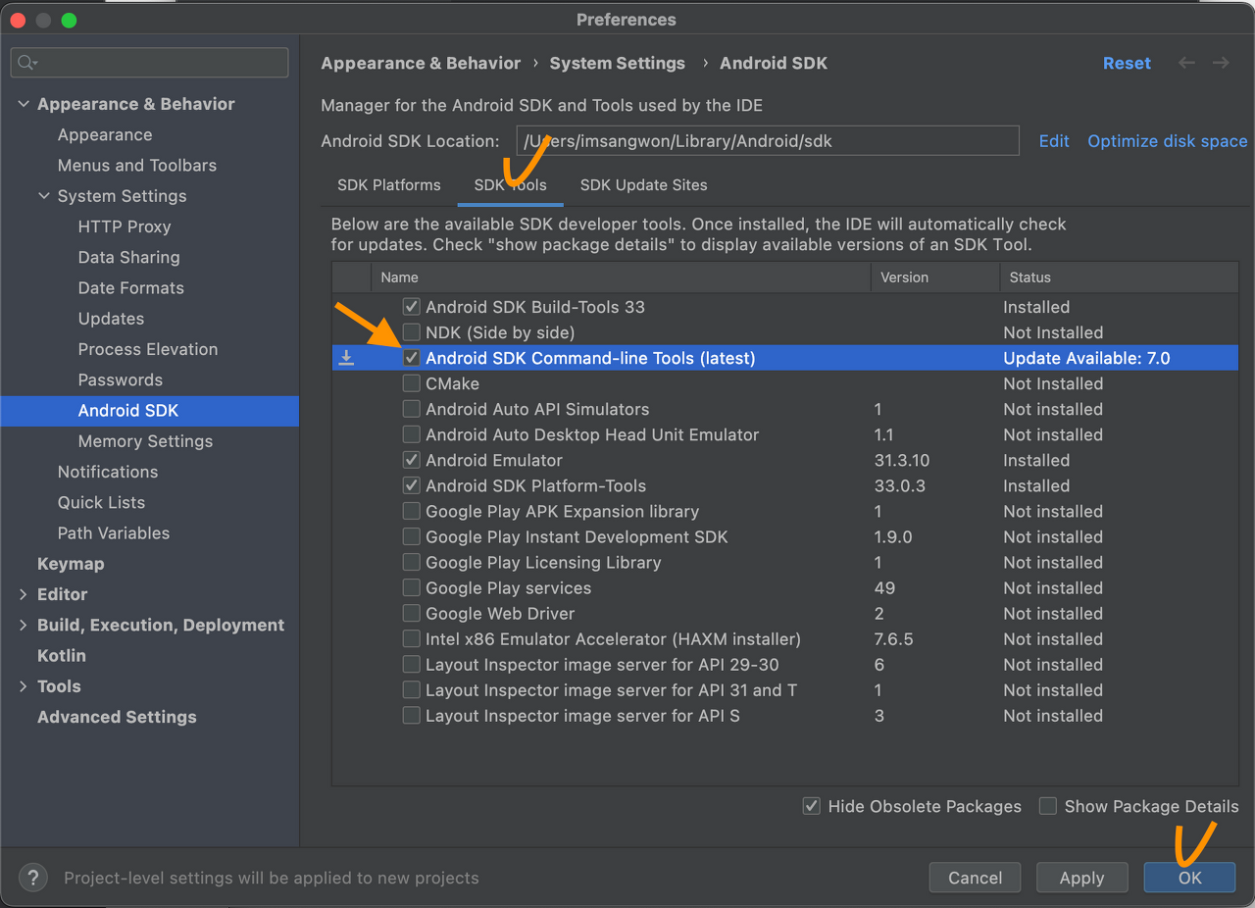Screen dimensions: 1255x908
Task: Click Edit next to SDK location
Action: pyautogui.click(x=1054, y=140)
